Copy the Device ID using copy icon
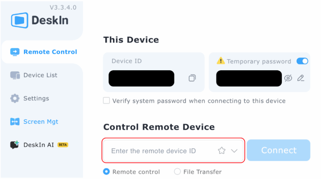Screen dimensions: 321x179 coord(192,78)
